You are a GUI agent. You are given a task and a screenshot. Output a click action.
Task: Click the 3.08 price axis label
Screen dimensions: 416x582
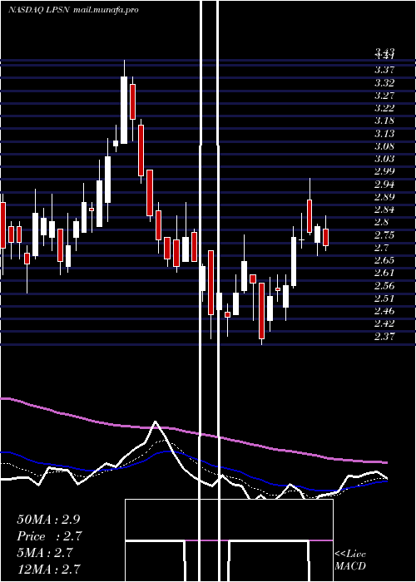coord(384,145)
